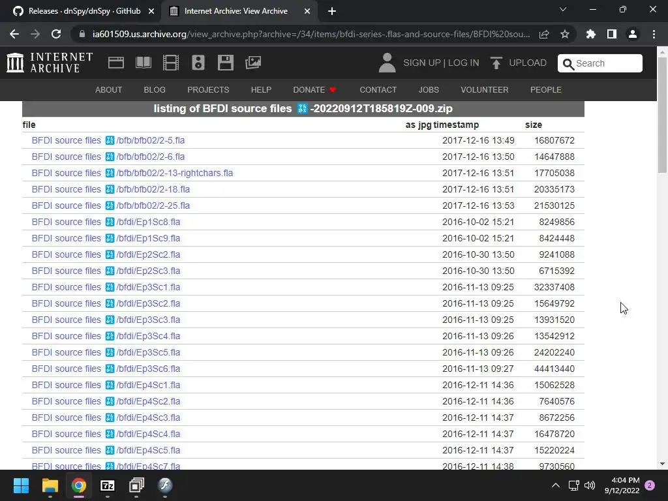The image size is (668, 501).
Task: Open the Texts book icon
Action: click(x=143, y=63)
